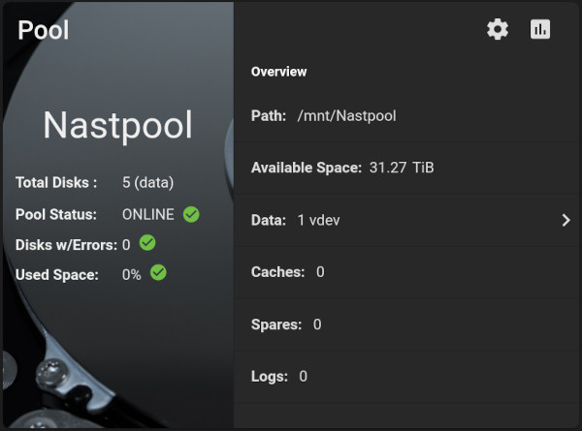Click the green check beside ONLINE status
This screenshot has width=582, height=431.
191,214
